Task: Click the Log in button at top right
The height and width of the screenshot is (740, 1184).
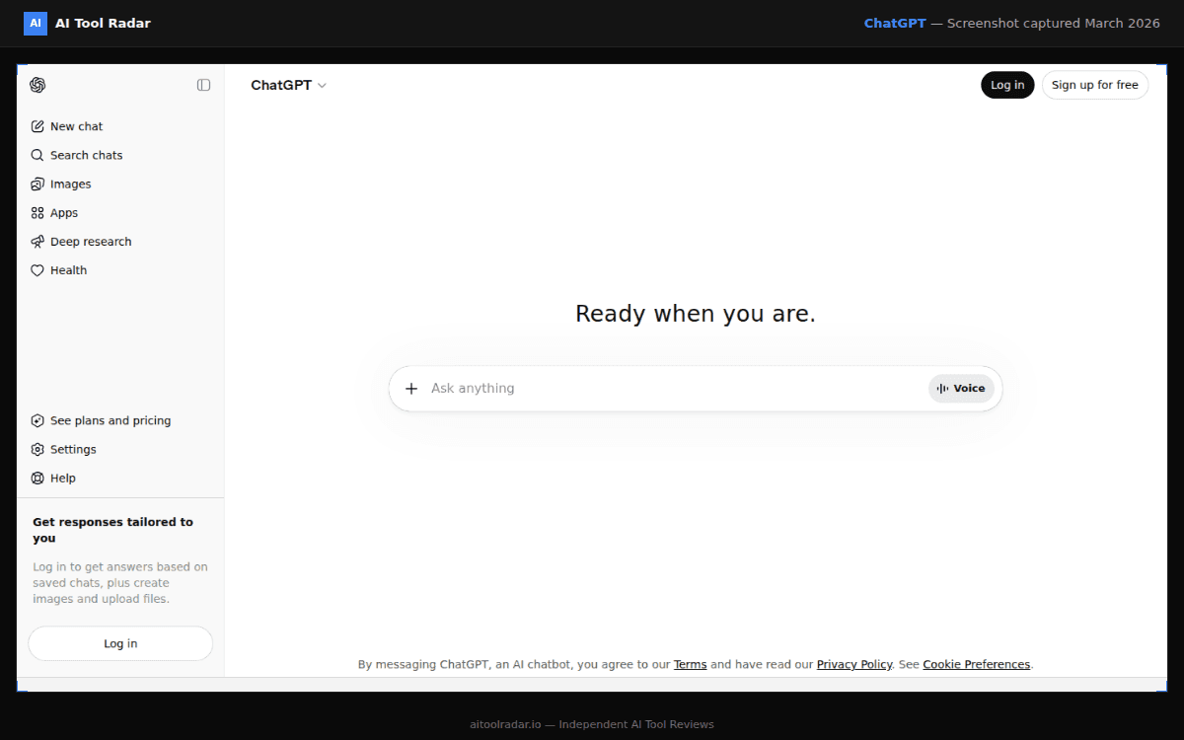Action: [1006, 85]
